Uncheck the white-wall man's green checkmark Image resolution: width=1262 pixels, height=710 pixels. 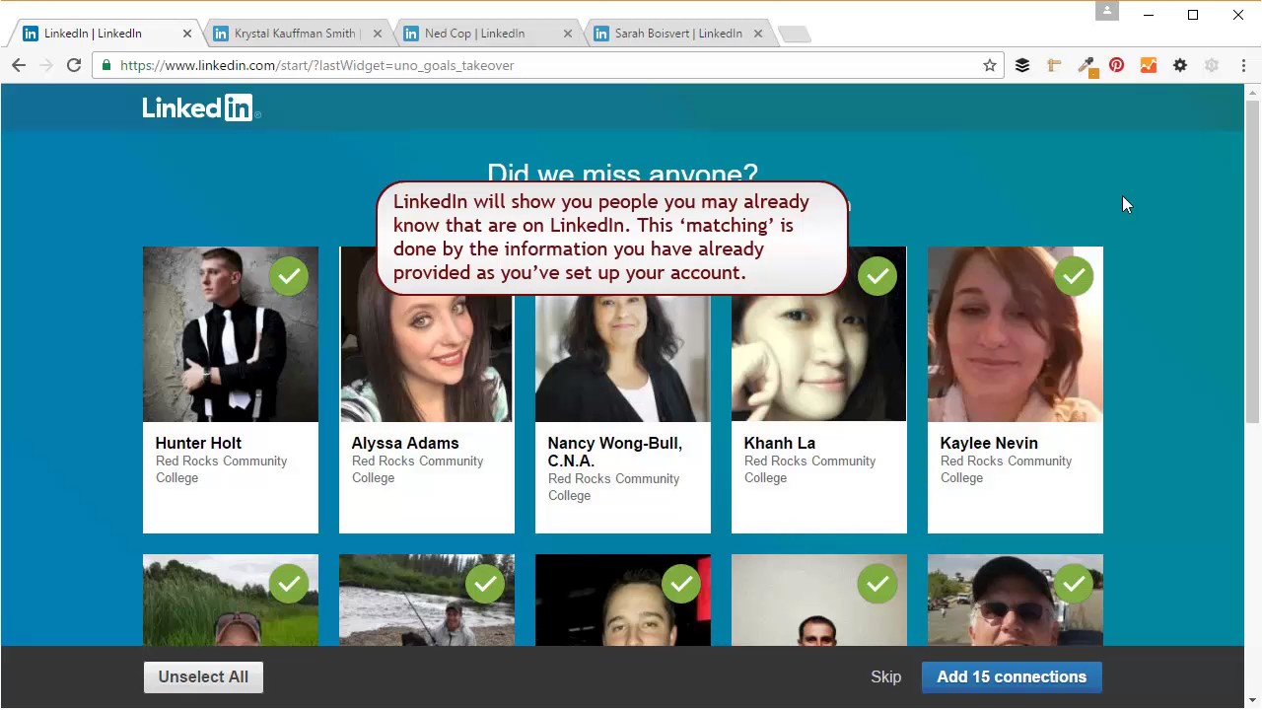[x=877, y=584]
